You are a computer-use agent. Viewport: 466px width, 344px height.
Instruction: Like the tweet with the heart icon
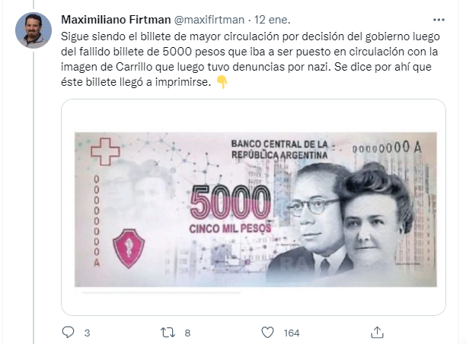click(267, 333)
